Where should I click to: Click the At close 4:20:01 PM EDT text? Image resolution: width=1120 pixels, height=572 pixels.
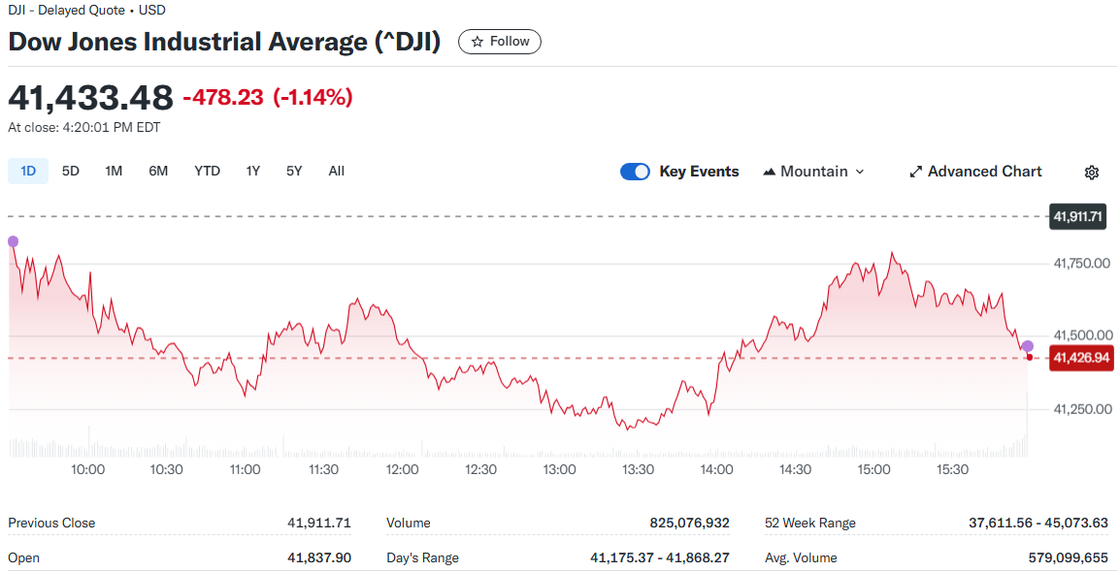click(x=84, y=128)
